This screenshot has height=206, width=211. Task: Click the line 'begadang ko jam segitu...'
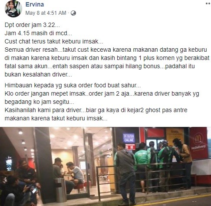point(39,102)
